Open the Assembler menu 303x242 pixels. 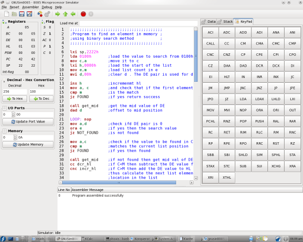point(30,7)
